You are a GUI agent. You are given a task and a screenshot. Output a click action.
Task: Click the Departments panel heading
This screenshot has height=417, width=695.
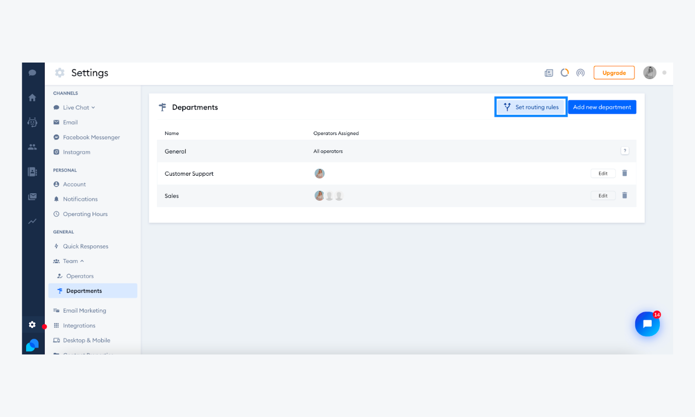tap(195, 107)
